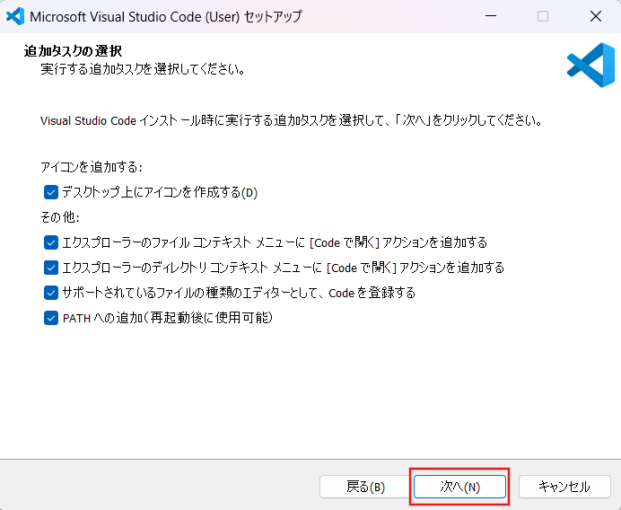Click the PATH への追加(再起動後に使用可能) label text
The width and height of the screenshot is (621, 510).
(167, 318)
